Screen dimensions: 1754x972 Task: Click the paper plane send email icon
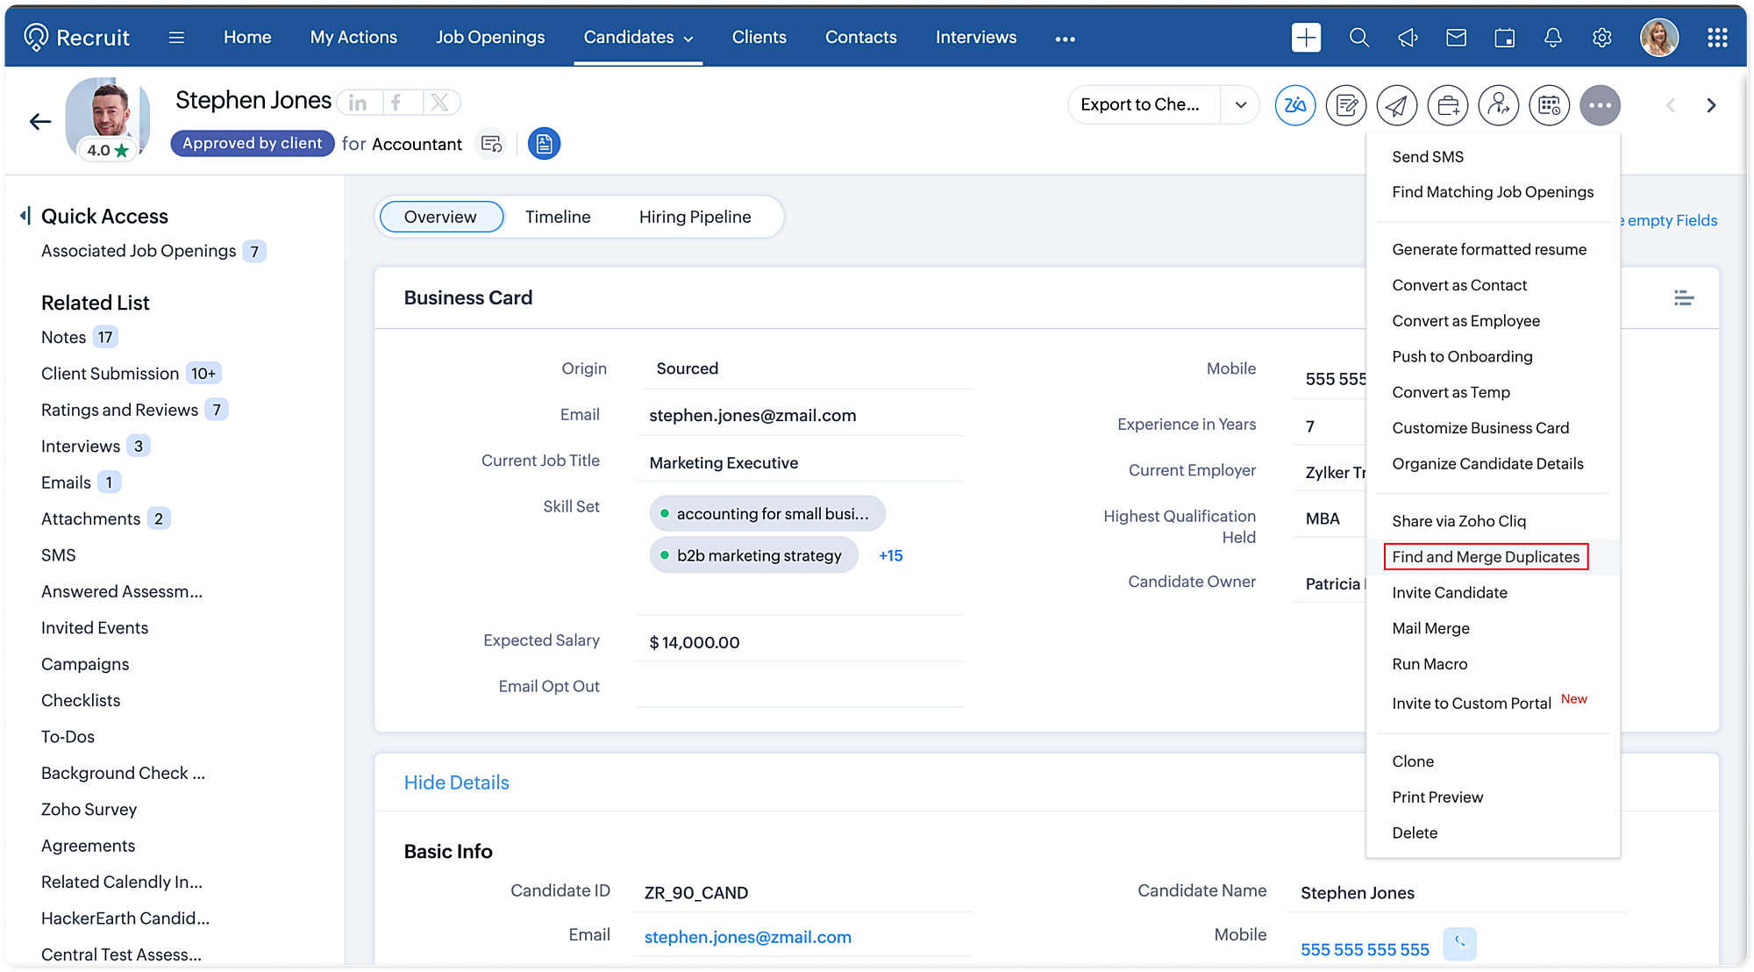click(1396, 105)
